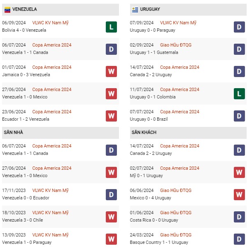Click the green L badge for Uruguay 0-1 Colombia
The height and width of the screenshot is (248, 247).
[239, 94]
